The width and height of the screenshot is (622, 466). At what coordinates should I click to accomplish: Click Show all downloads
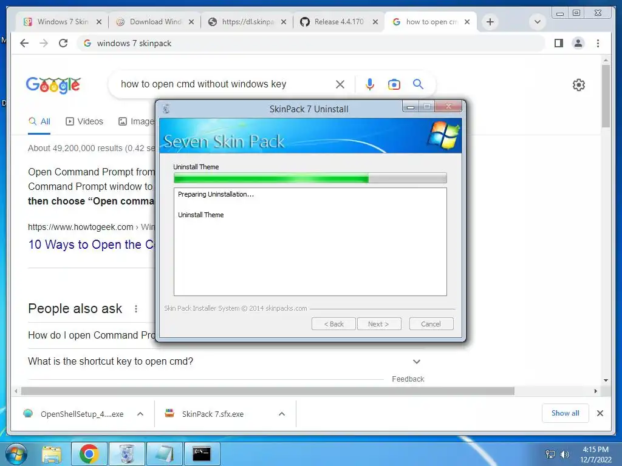pyautogui.click(x=566, y=413)
